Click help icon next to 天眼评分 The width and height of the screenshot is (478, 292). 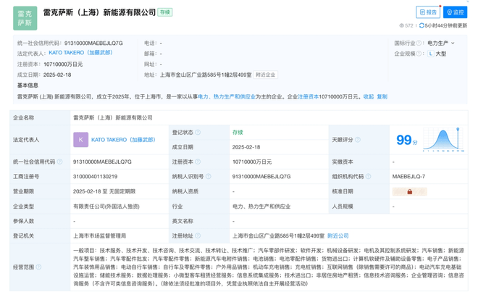[358, 140]
